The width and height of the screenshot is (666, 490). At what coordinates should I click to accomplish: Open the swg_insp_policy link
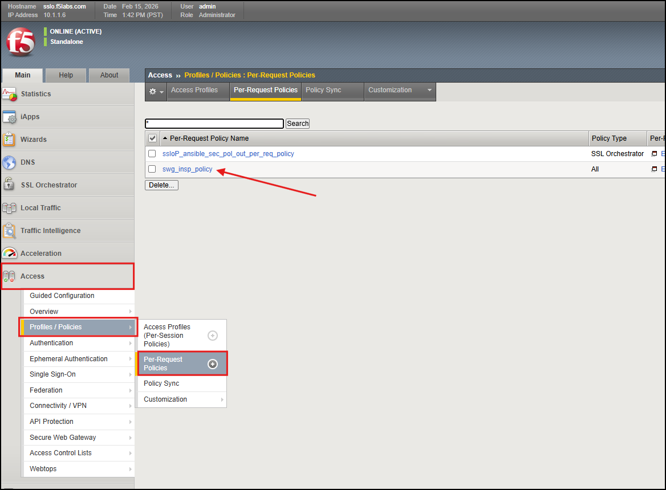(x=187, y=169)
